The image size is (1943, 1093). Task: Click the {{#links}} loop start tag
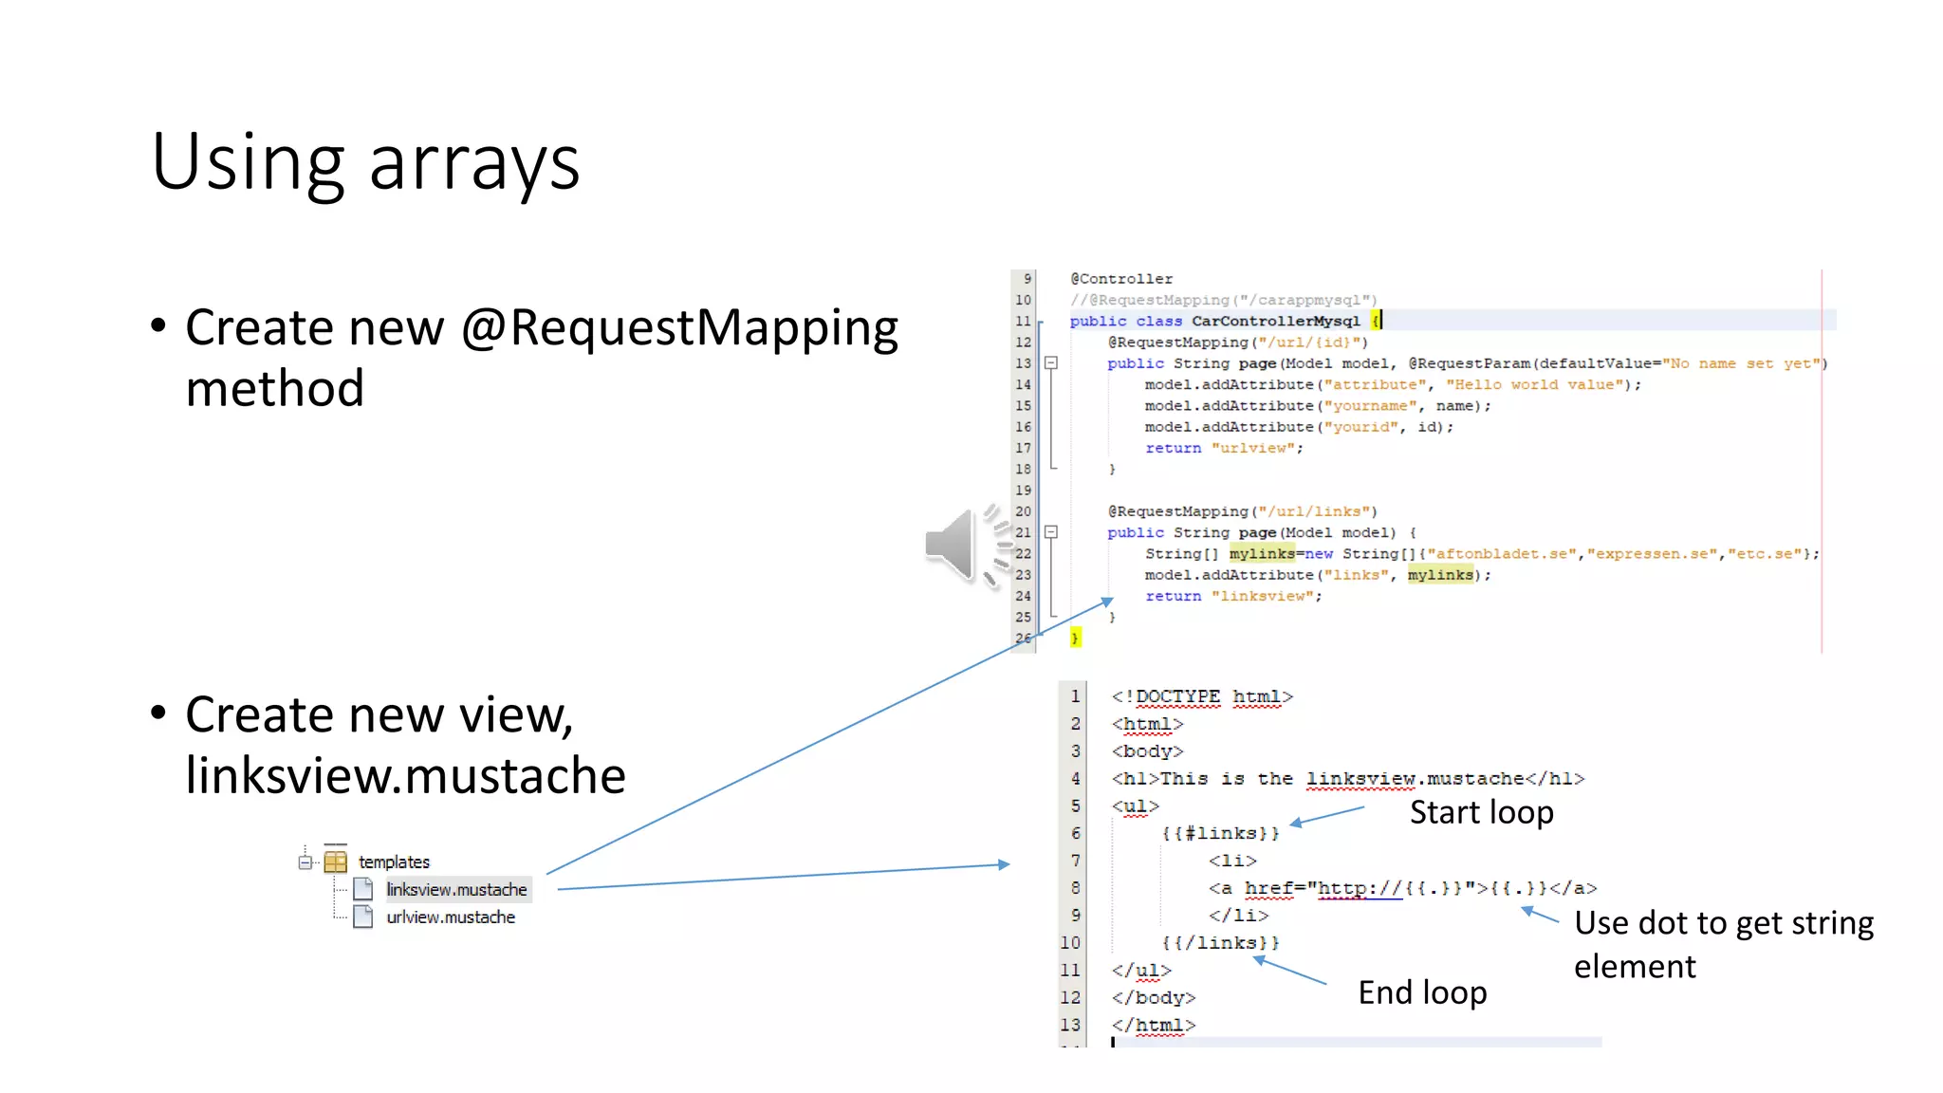1220,833
